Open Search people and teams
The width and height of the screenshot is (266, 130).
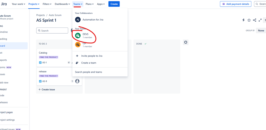tap(100, 72)
